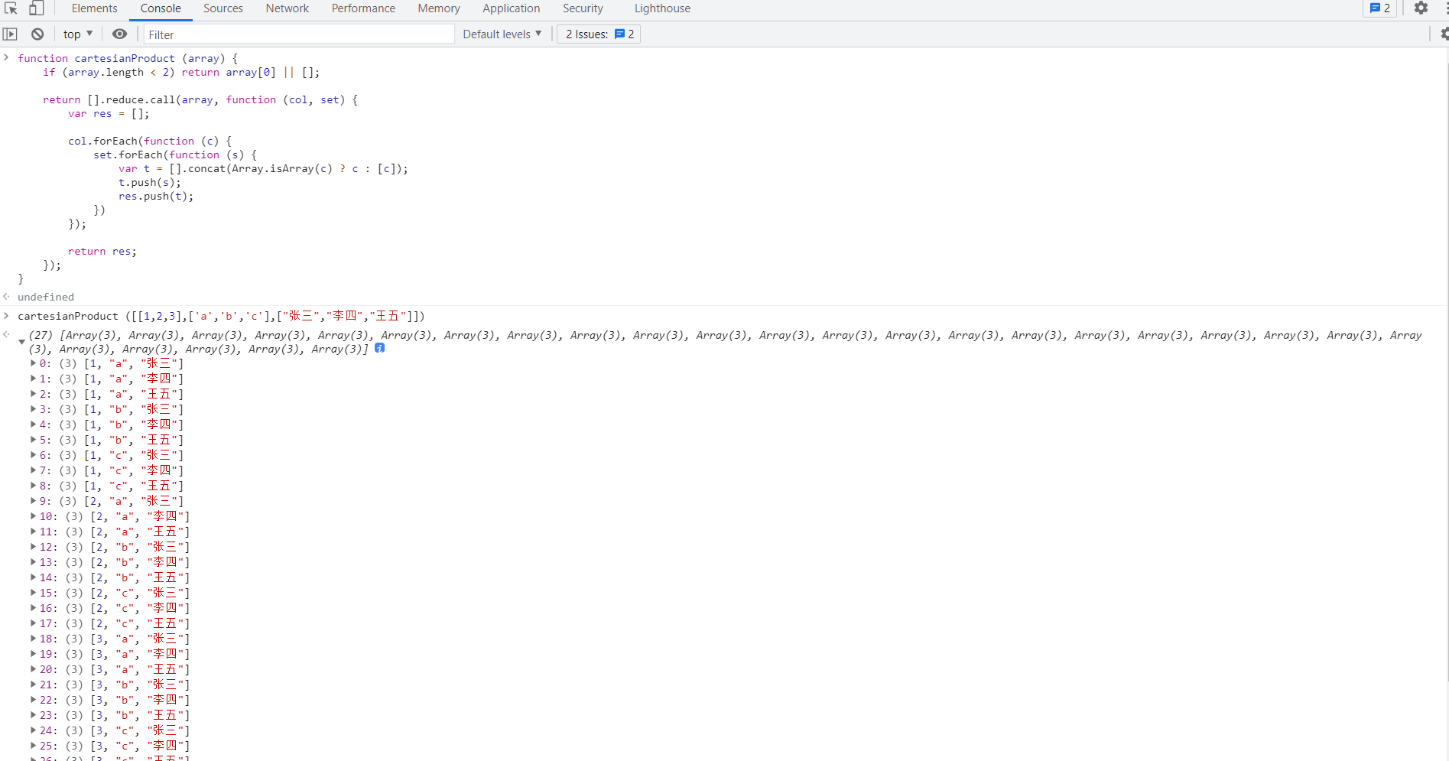Open DevTools settings gear icon
This screenshot has width=1449, height=761.
tap(1421, 8)
